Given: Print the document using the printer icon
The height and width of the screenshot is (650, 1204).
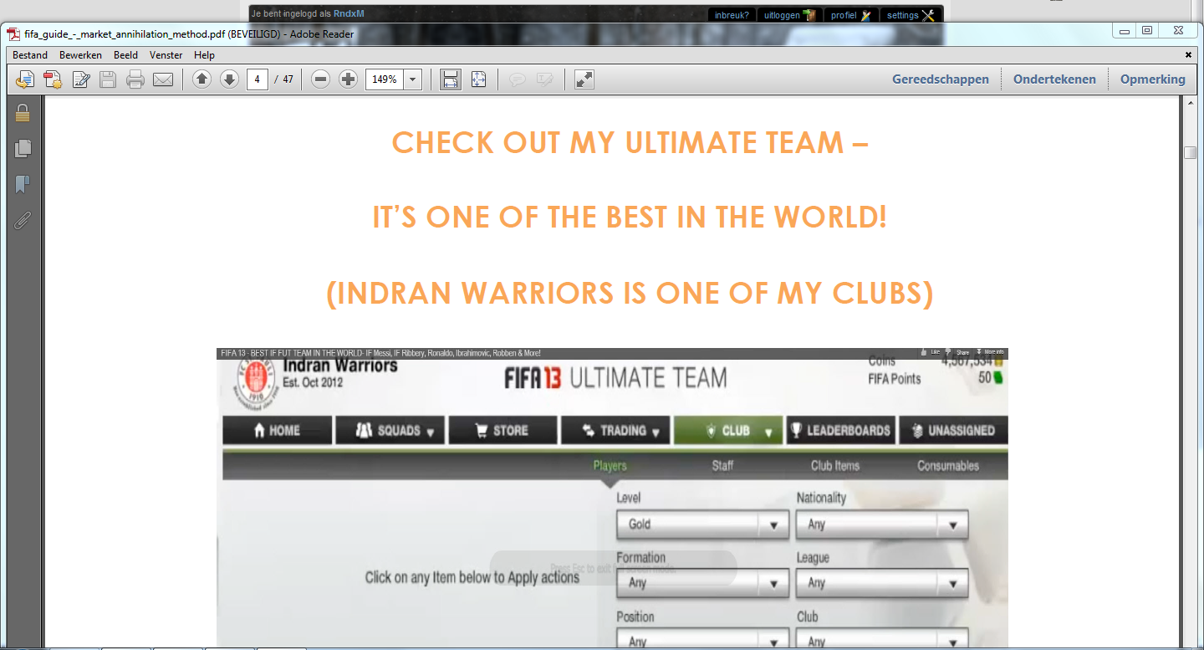Looking at the screenshot, I should pos(135,79).
